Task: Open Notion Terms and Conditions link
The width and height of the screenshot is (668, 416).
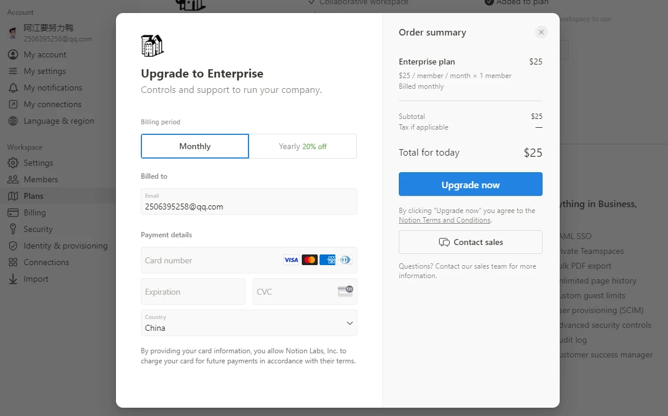Action: point(444,220)
